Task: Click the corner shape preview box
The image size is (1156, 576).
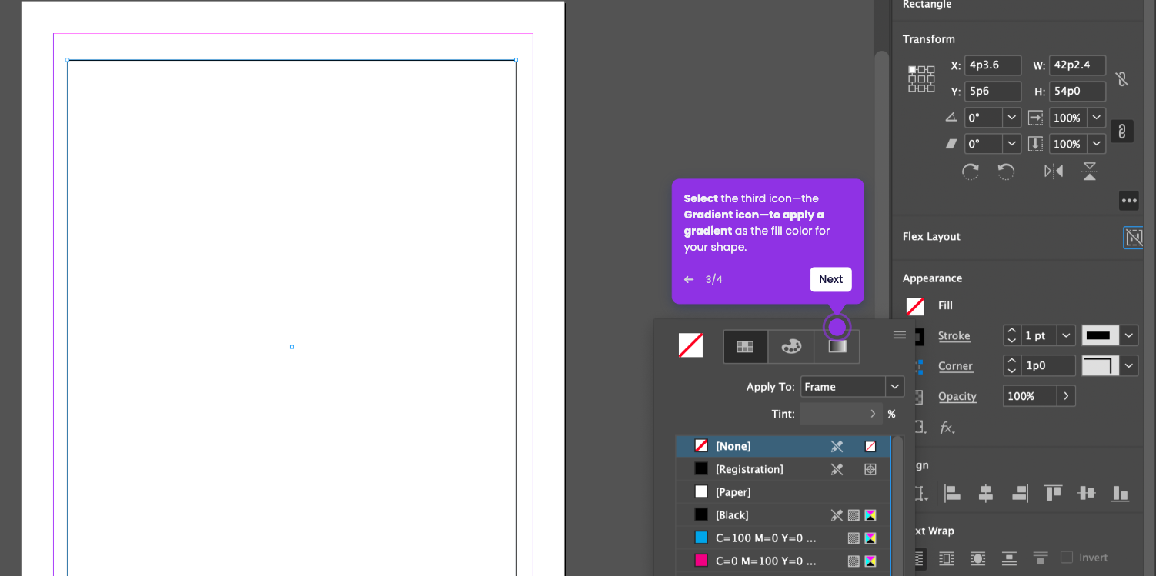Action: [1101, 366]
